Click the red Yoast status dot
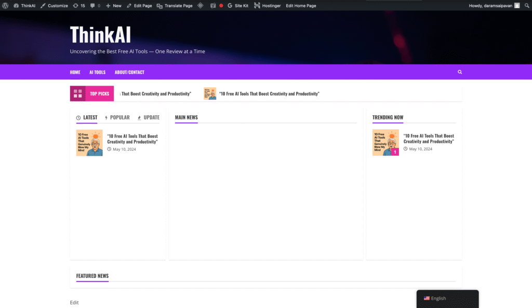The image size is (532, 308). coord(221,5)
